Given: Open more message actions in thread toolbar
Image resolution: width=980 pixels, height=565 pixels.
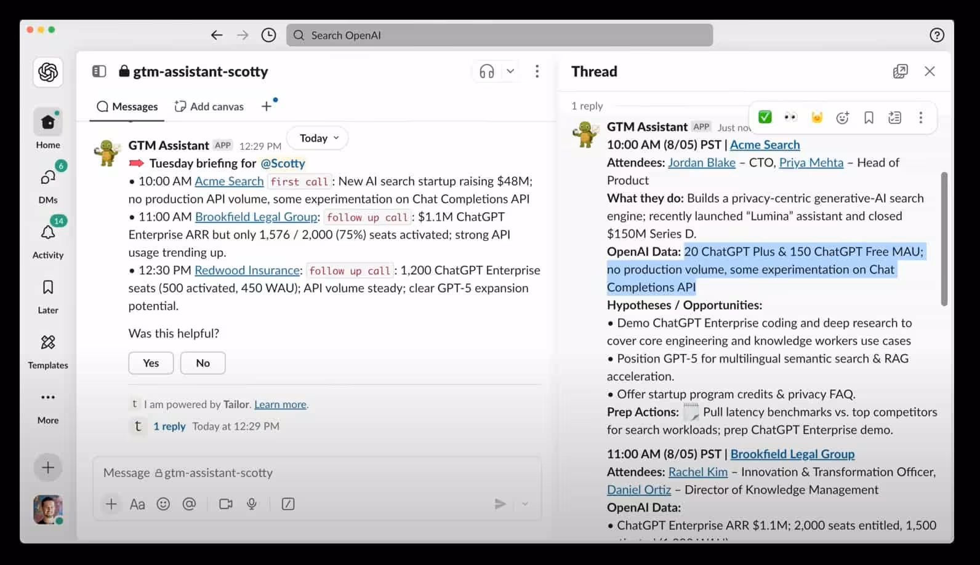Looking at the screenshot, I should tap(921, 117).
